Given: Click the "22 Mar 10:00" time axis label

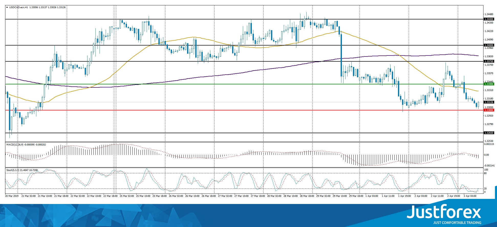Looking at the screenshot, I should coord(94,196).
